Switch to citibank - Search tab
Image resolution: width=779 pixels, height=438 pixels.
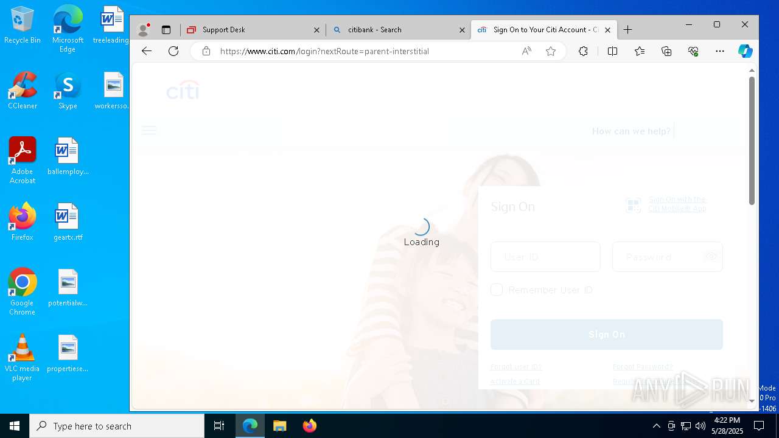click(x=398, y=29)
